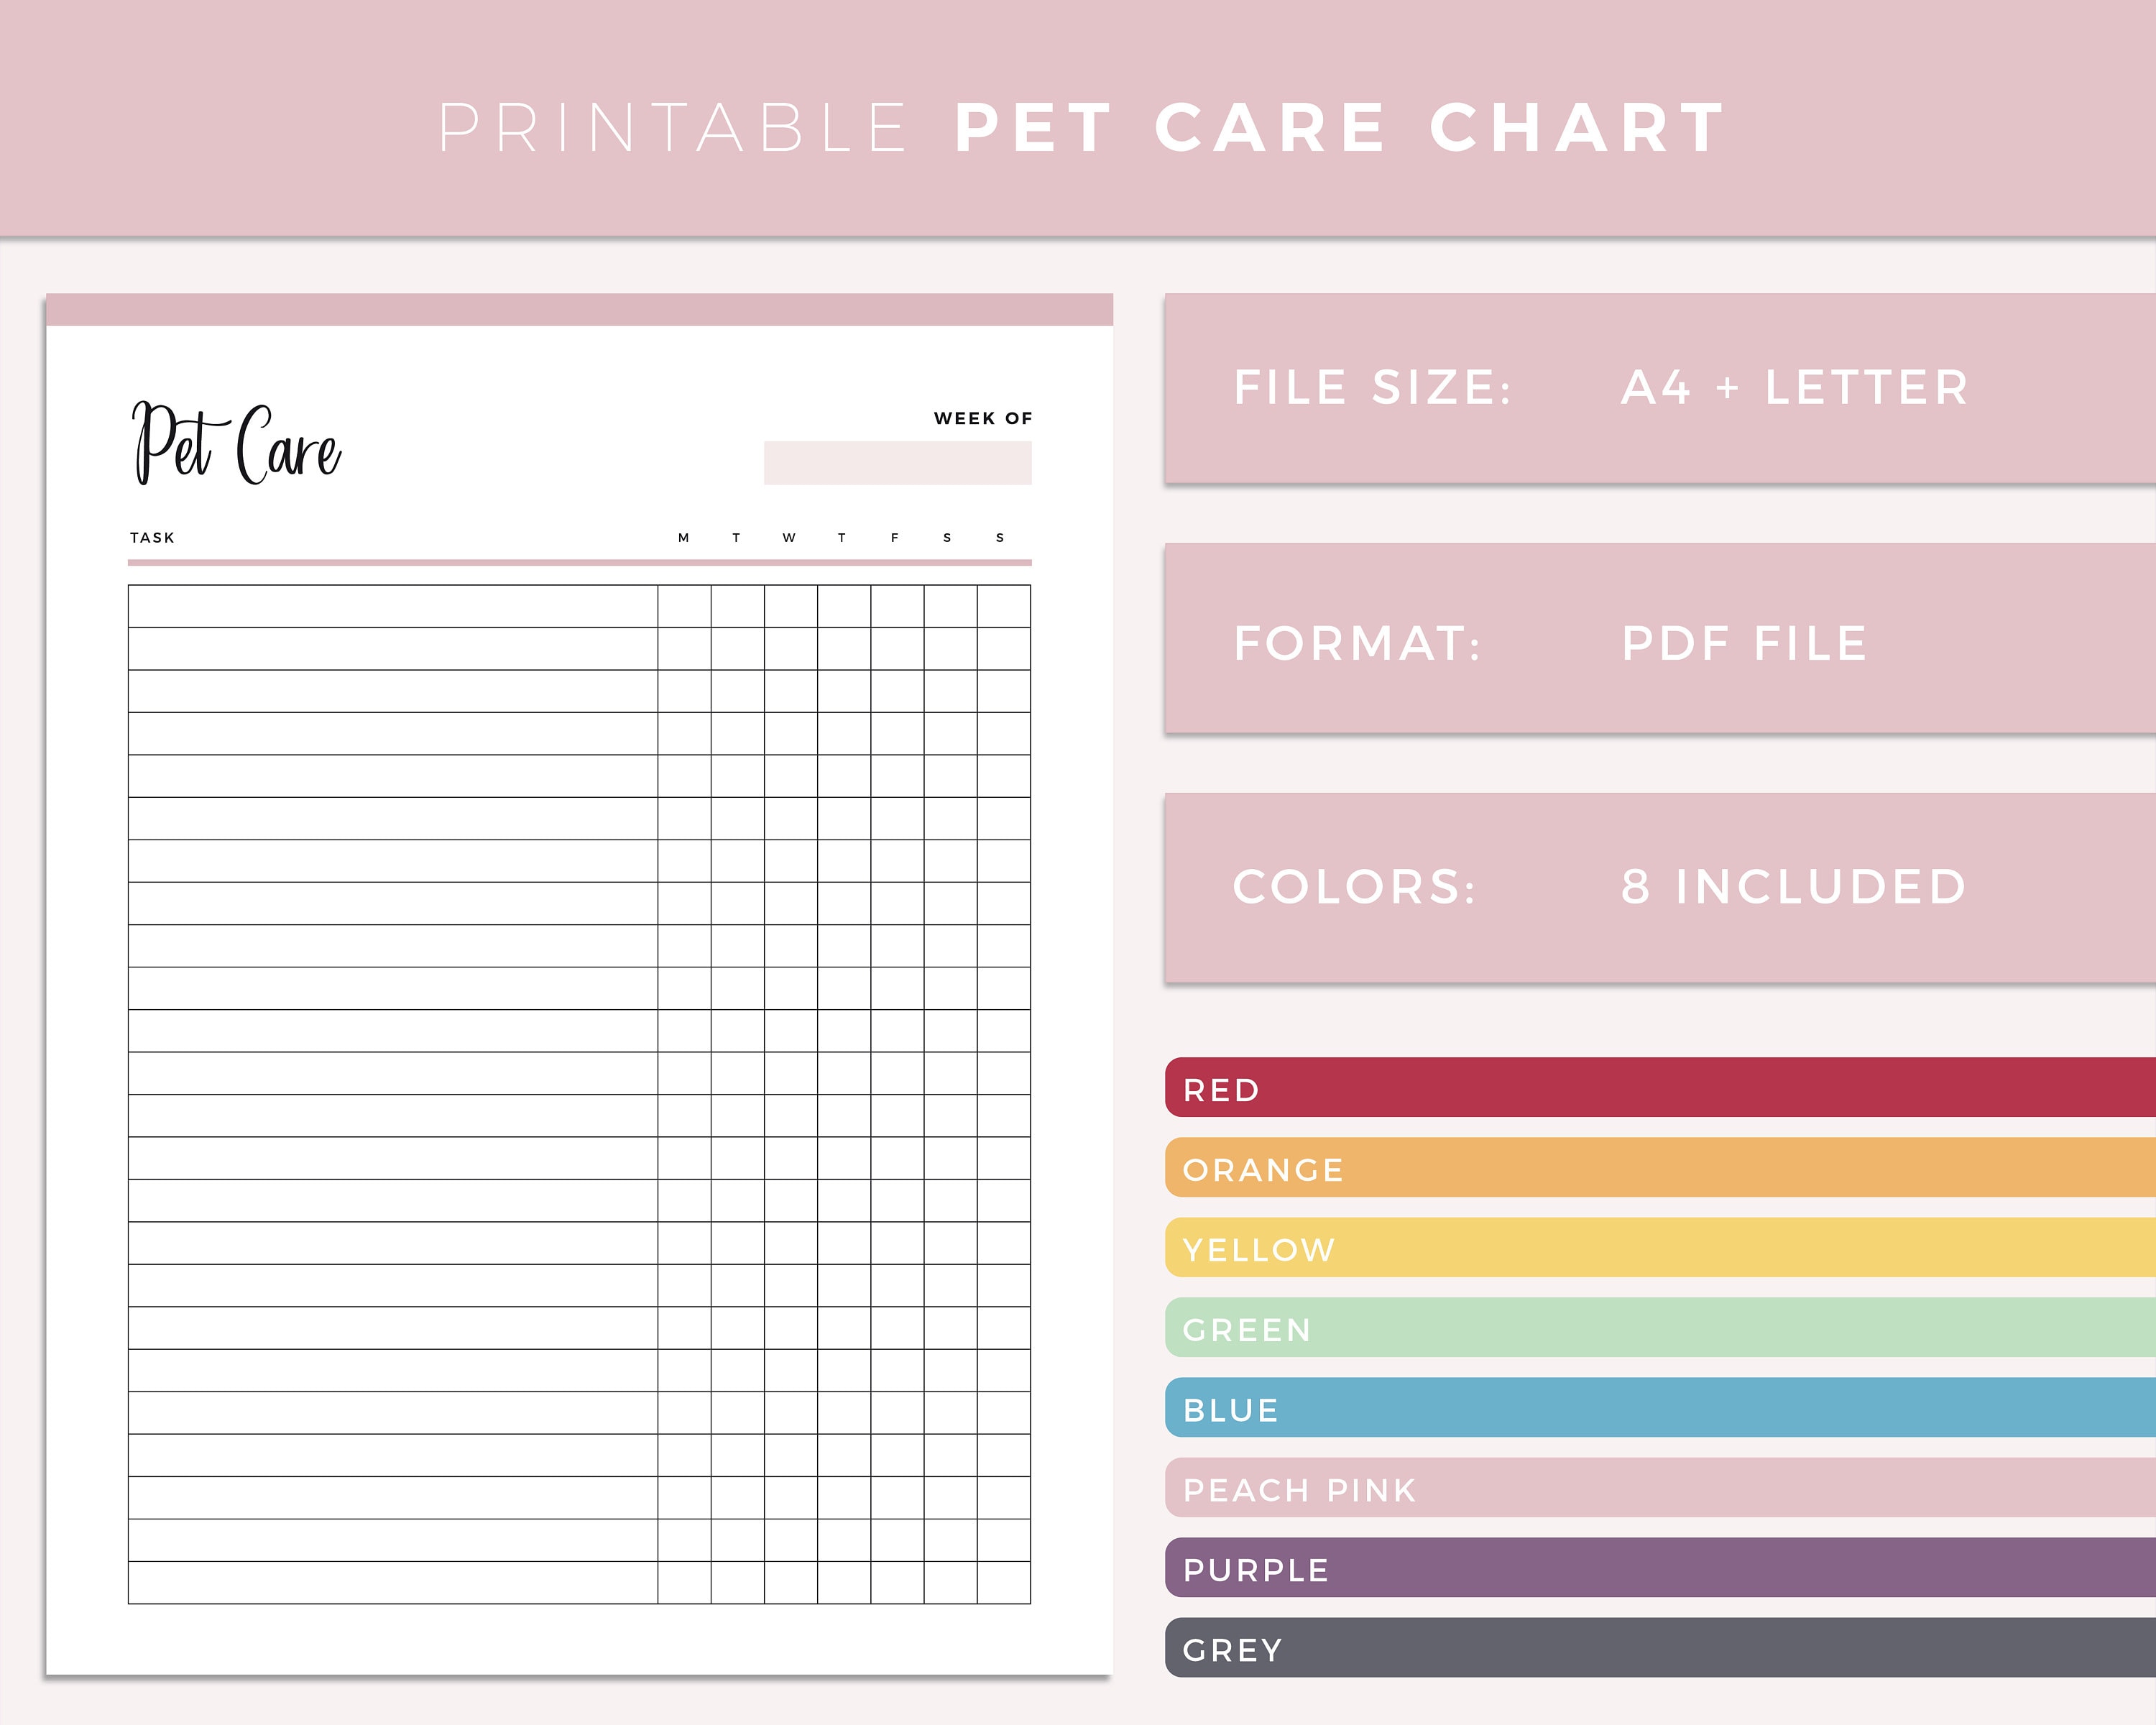Click the COLORS 8 INCLUDED panel
Screen dimensions: 2156x1725
click(x=1660, y=888)
